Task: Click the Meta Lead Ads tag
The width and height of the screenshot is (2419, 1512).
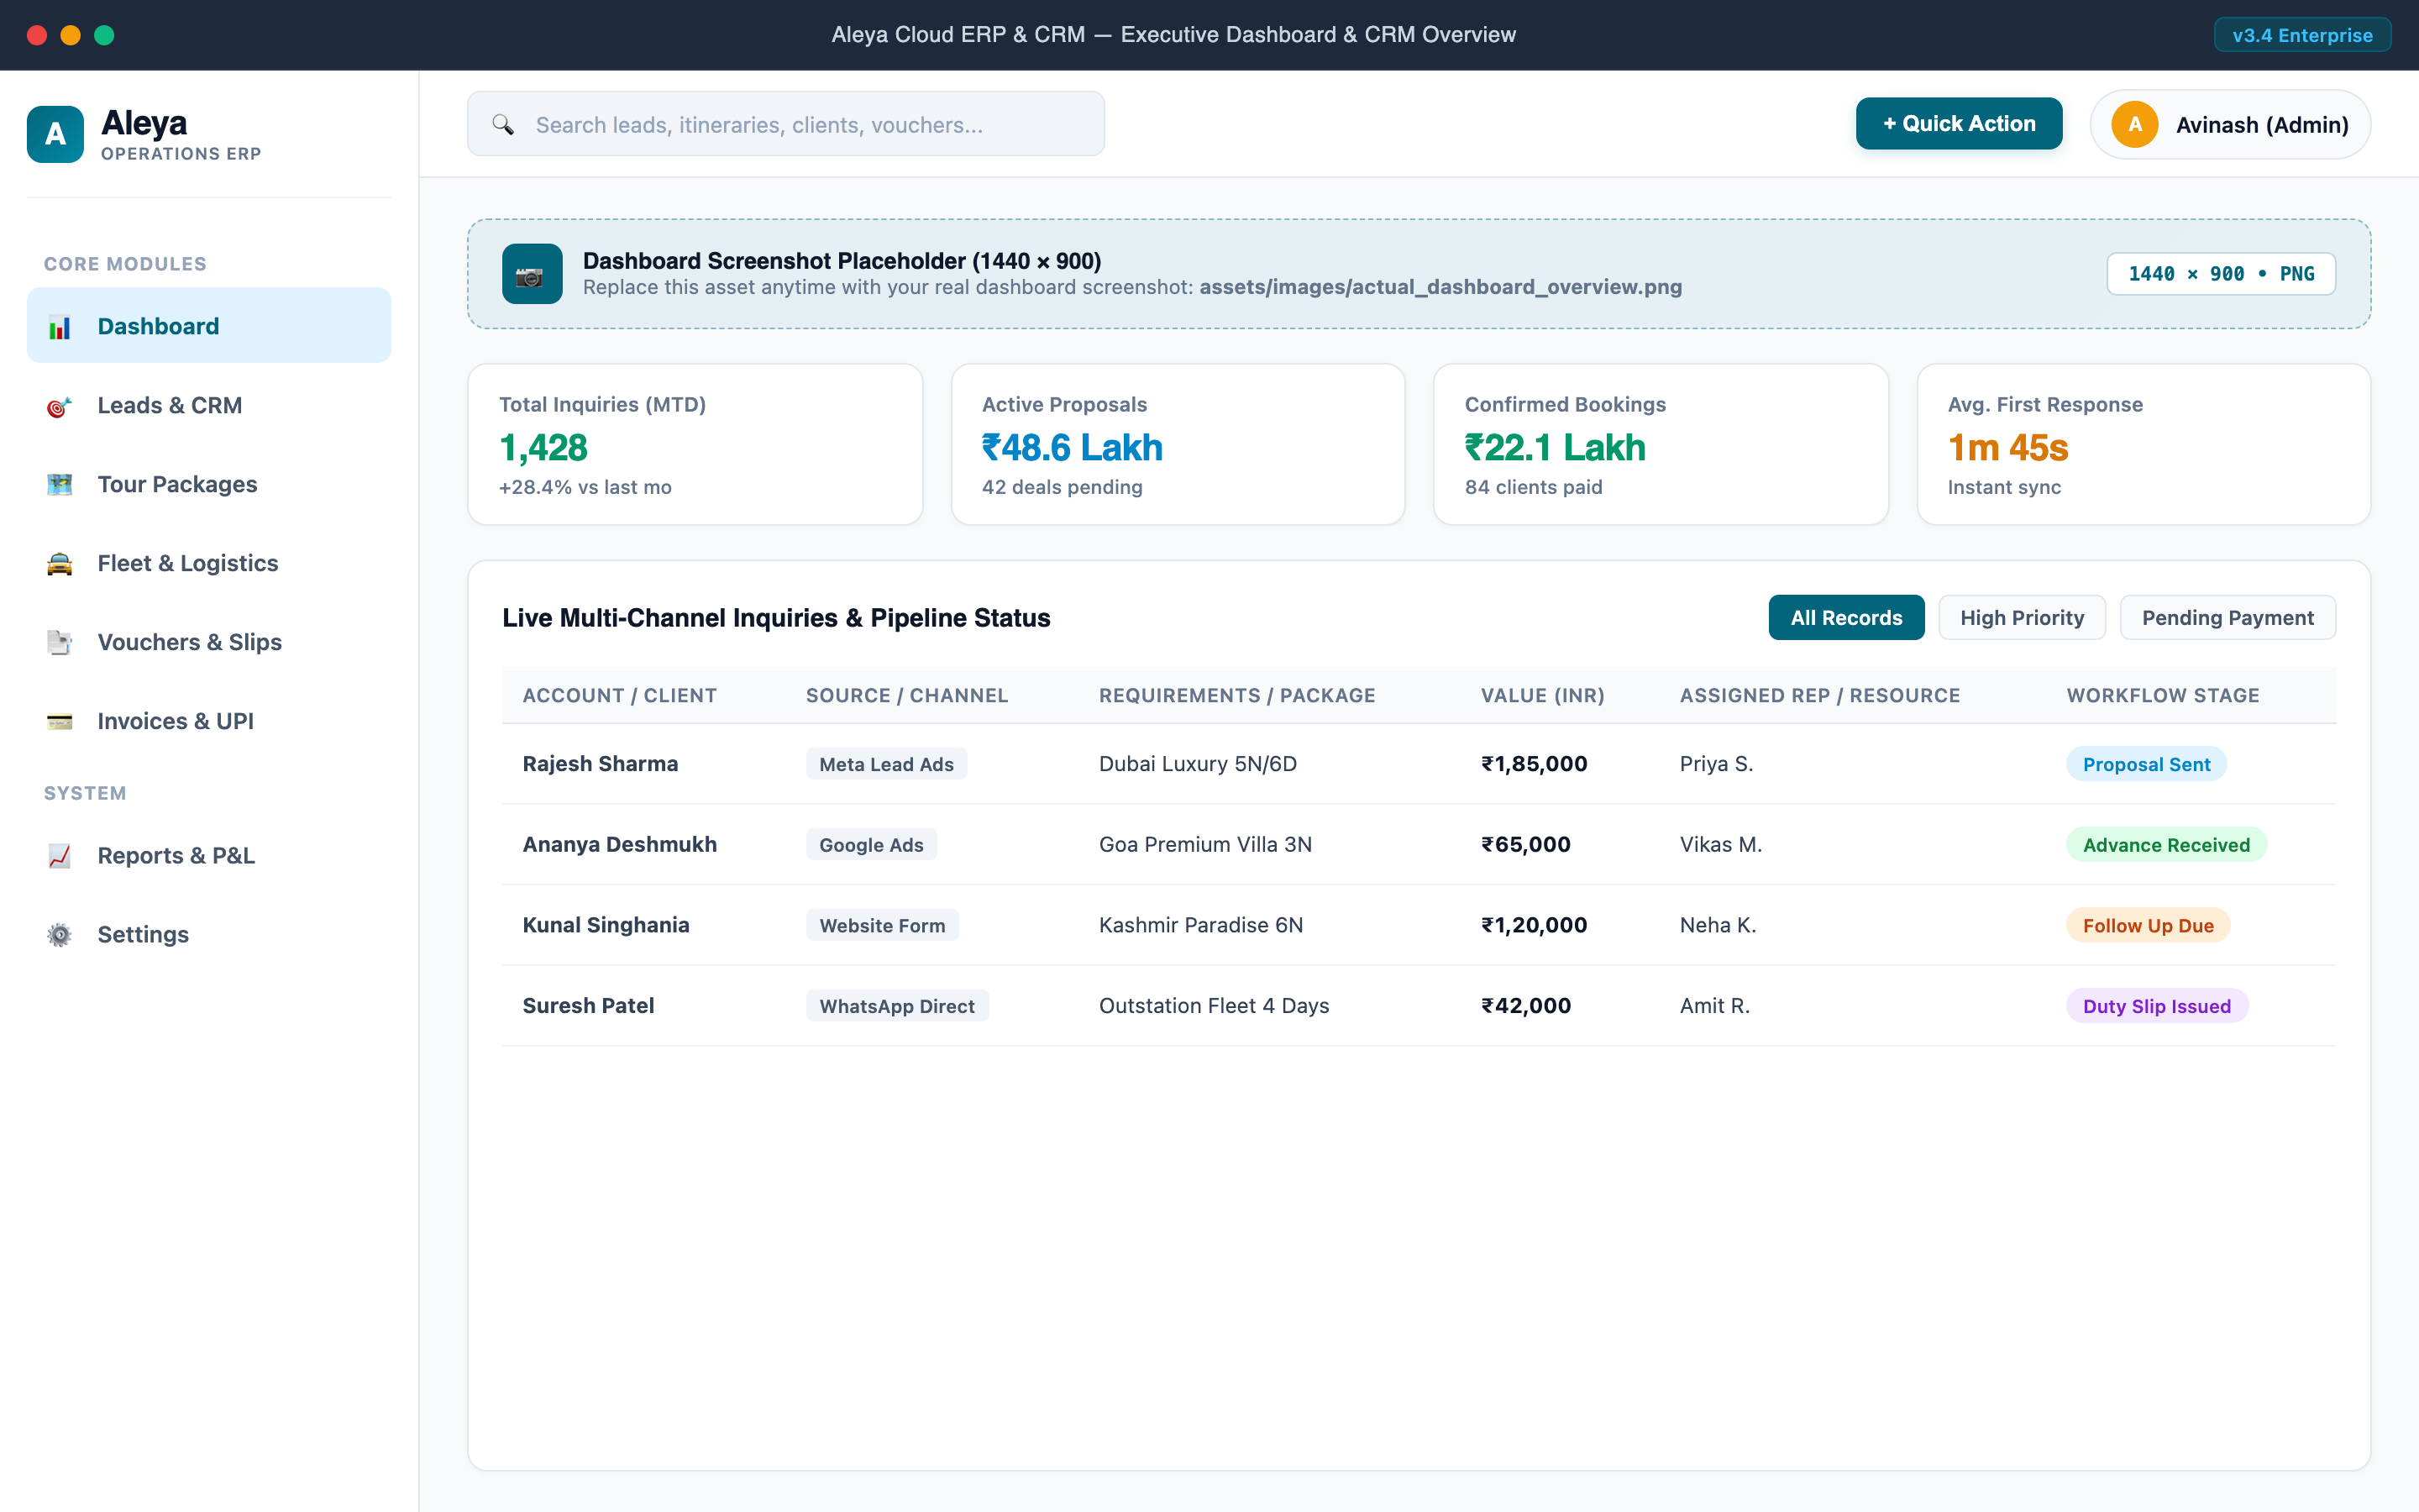Action: [x=887, y=764]
